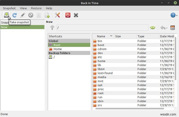Open Settings with the tools icon
Viewport: 179px width, 117px height.
pyautogui.click(x=57, y=15)
